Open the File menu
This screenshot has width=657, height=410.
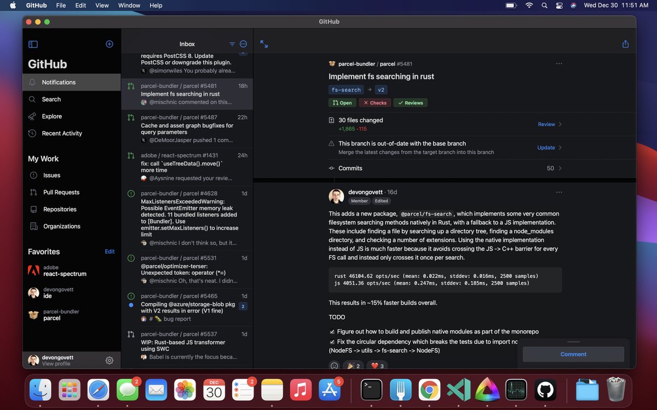[61, 5]
